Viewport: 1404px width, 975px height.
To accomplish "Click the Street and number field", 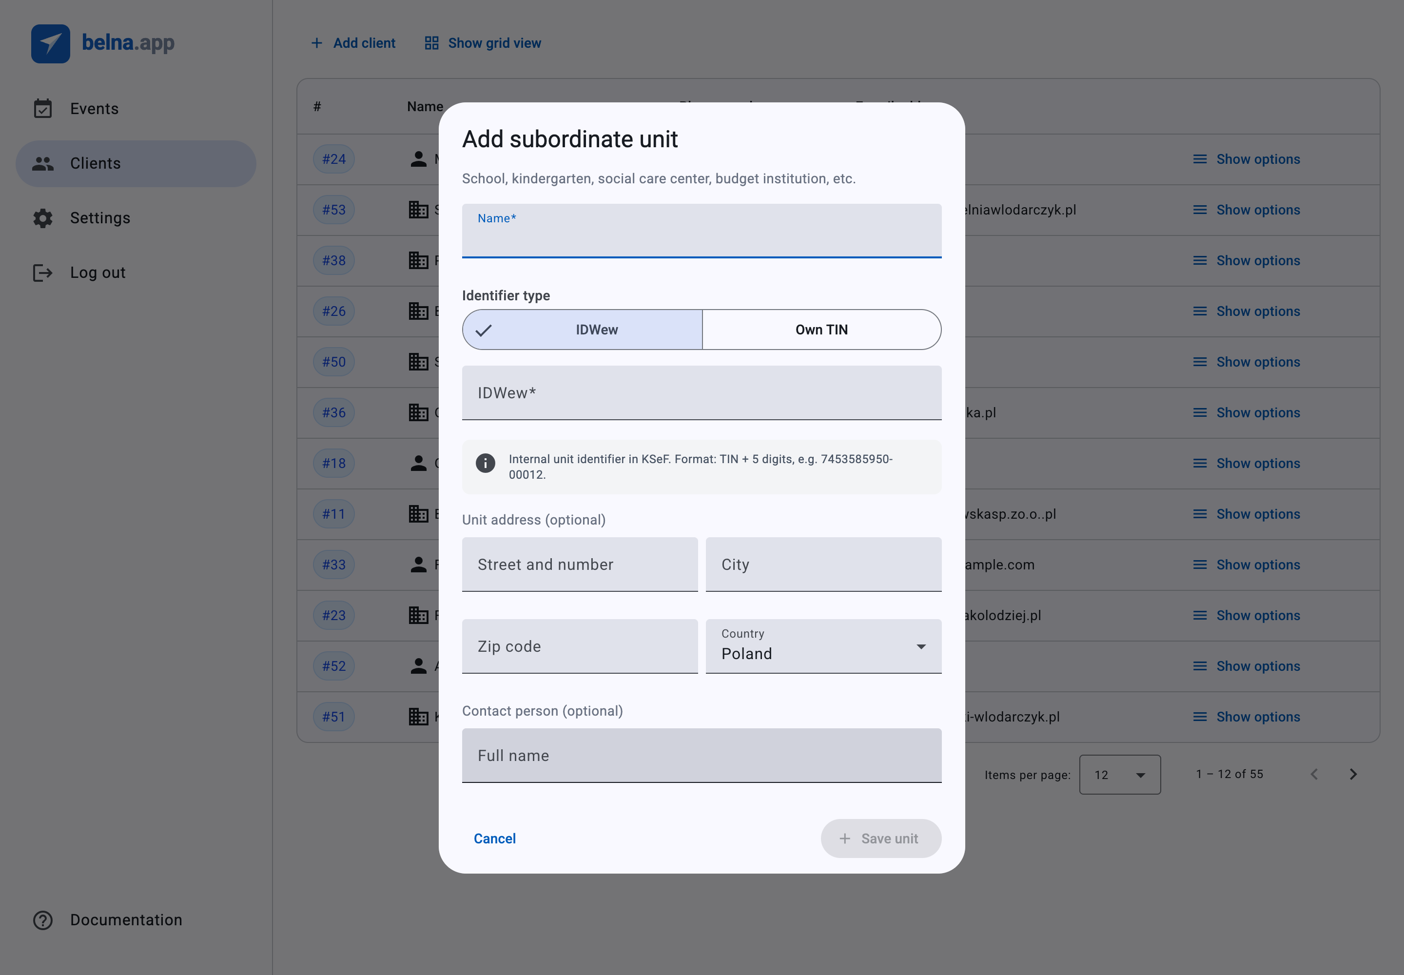I will coord(580,565).
